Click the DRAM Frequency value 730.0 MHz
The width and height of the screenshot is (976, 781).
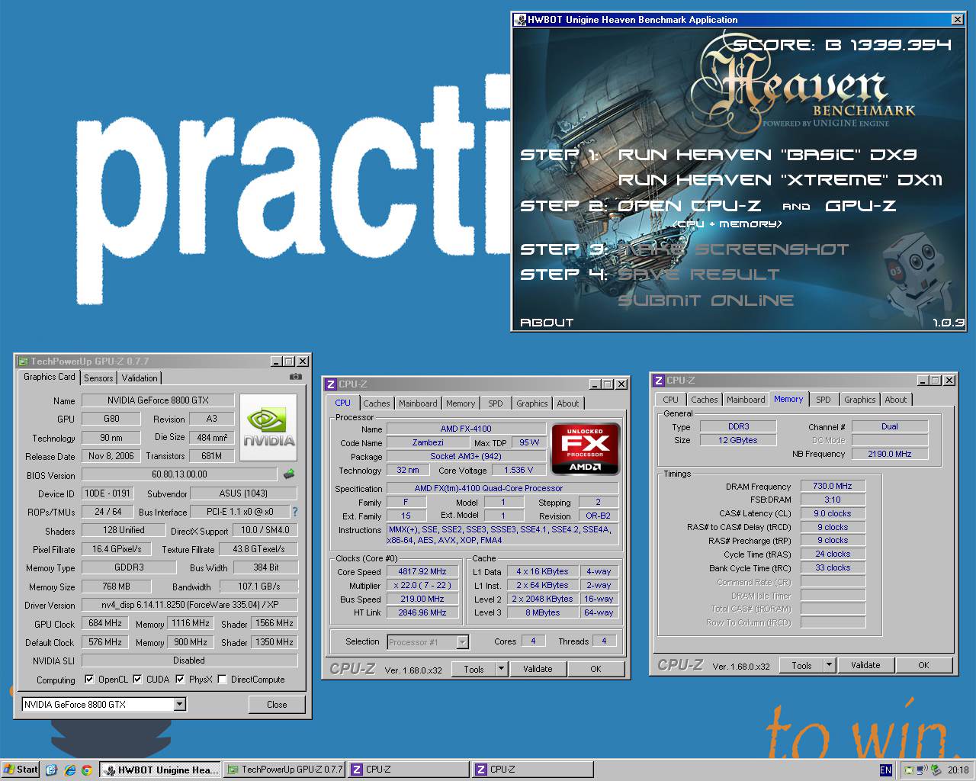[832, 486]
